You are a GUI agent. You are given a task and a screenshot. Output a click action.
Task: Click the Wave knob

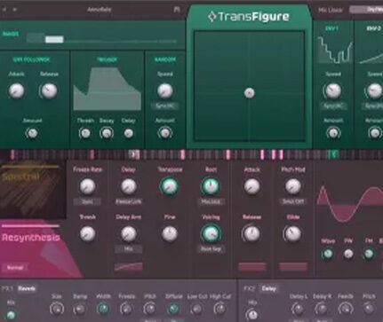tap(328, 254)
